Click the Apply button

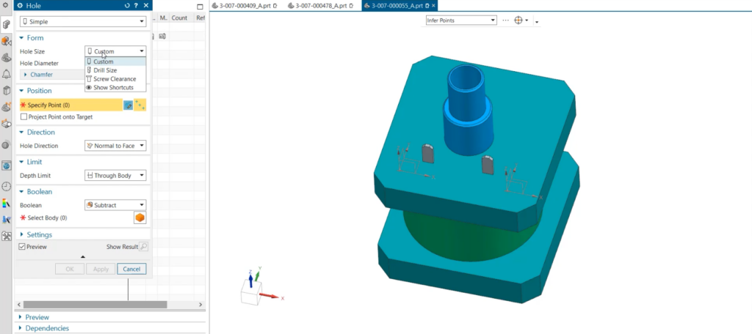(101, 269)
